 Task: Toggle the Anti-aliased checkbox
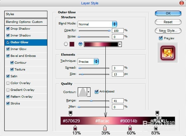(96, 91)
